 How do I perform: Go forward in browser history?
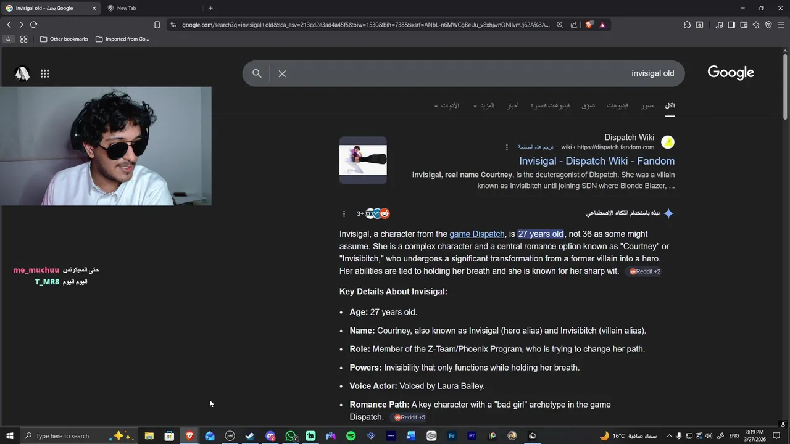pyautogui.click(x=21, y=25)
